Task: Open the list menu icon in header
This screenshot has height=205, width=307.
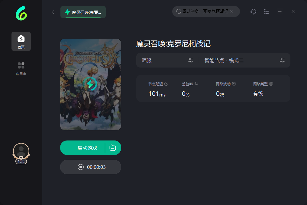Action: point(266,12)
